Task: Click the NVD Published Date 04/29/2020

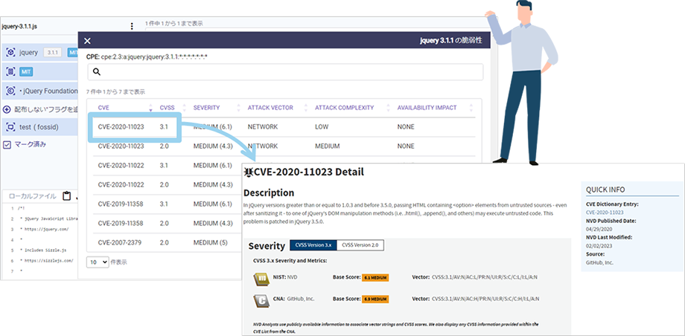Action: tap(598, 229)
